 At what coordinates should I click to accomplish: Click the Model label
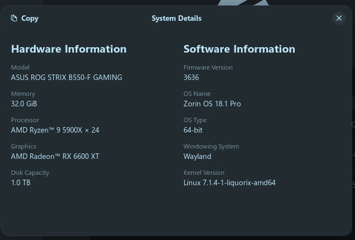(20, 67)
